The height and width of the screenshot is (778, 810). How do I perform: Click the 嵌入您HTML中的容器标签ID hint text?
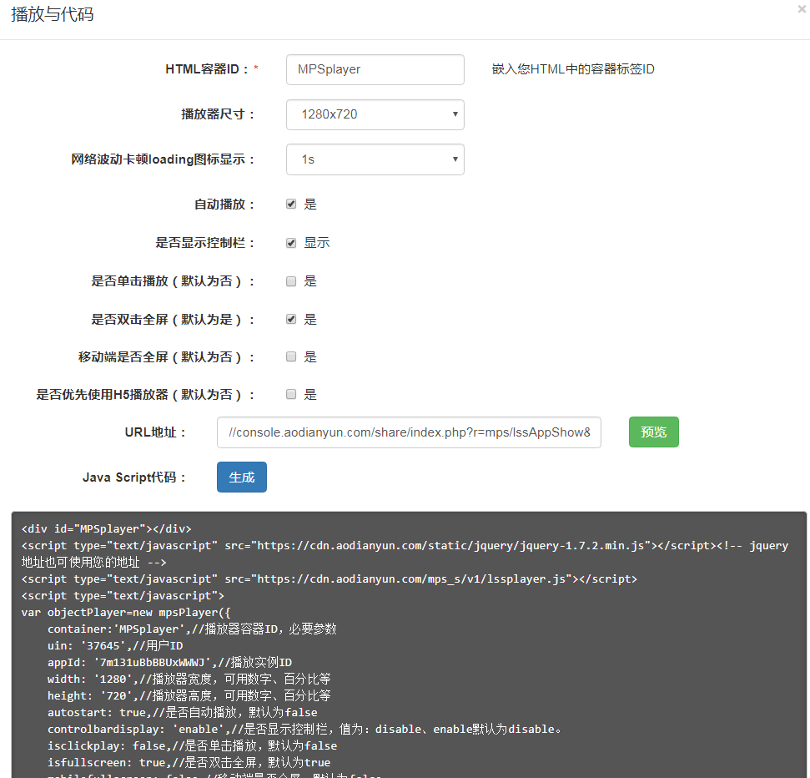pos(573,69)
